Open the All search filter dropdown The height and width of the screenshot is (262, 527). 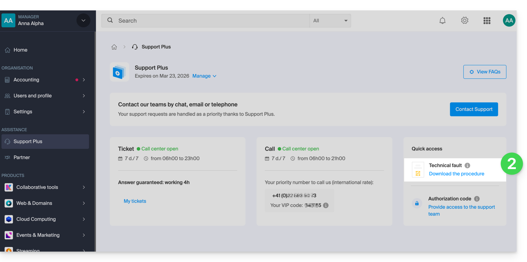(330, 21)
